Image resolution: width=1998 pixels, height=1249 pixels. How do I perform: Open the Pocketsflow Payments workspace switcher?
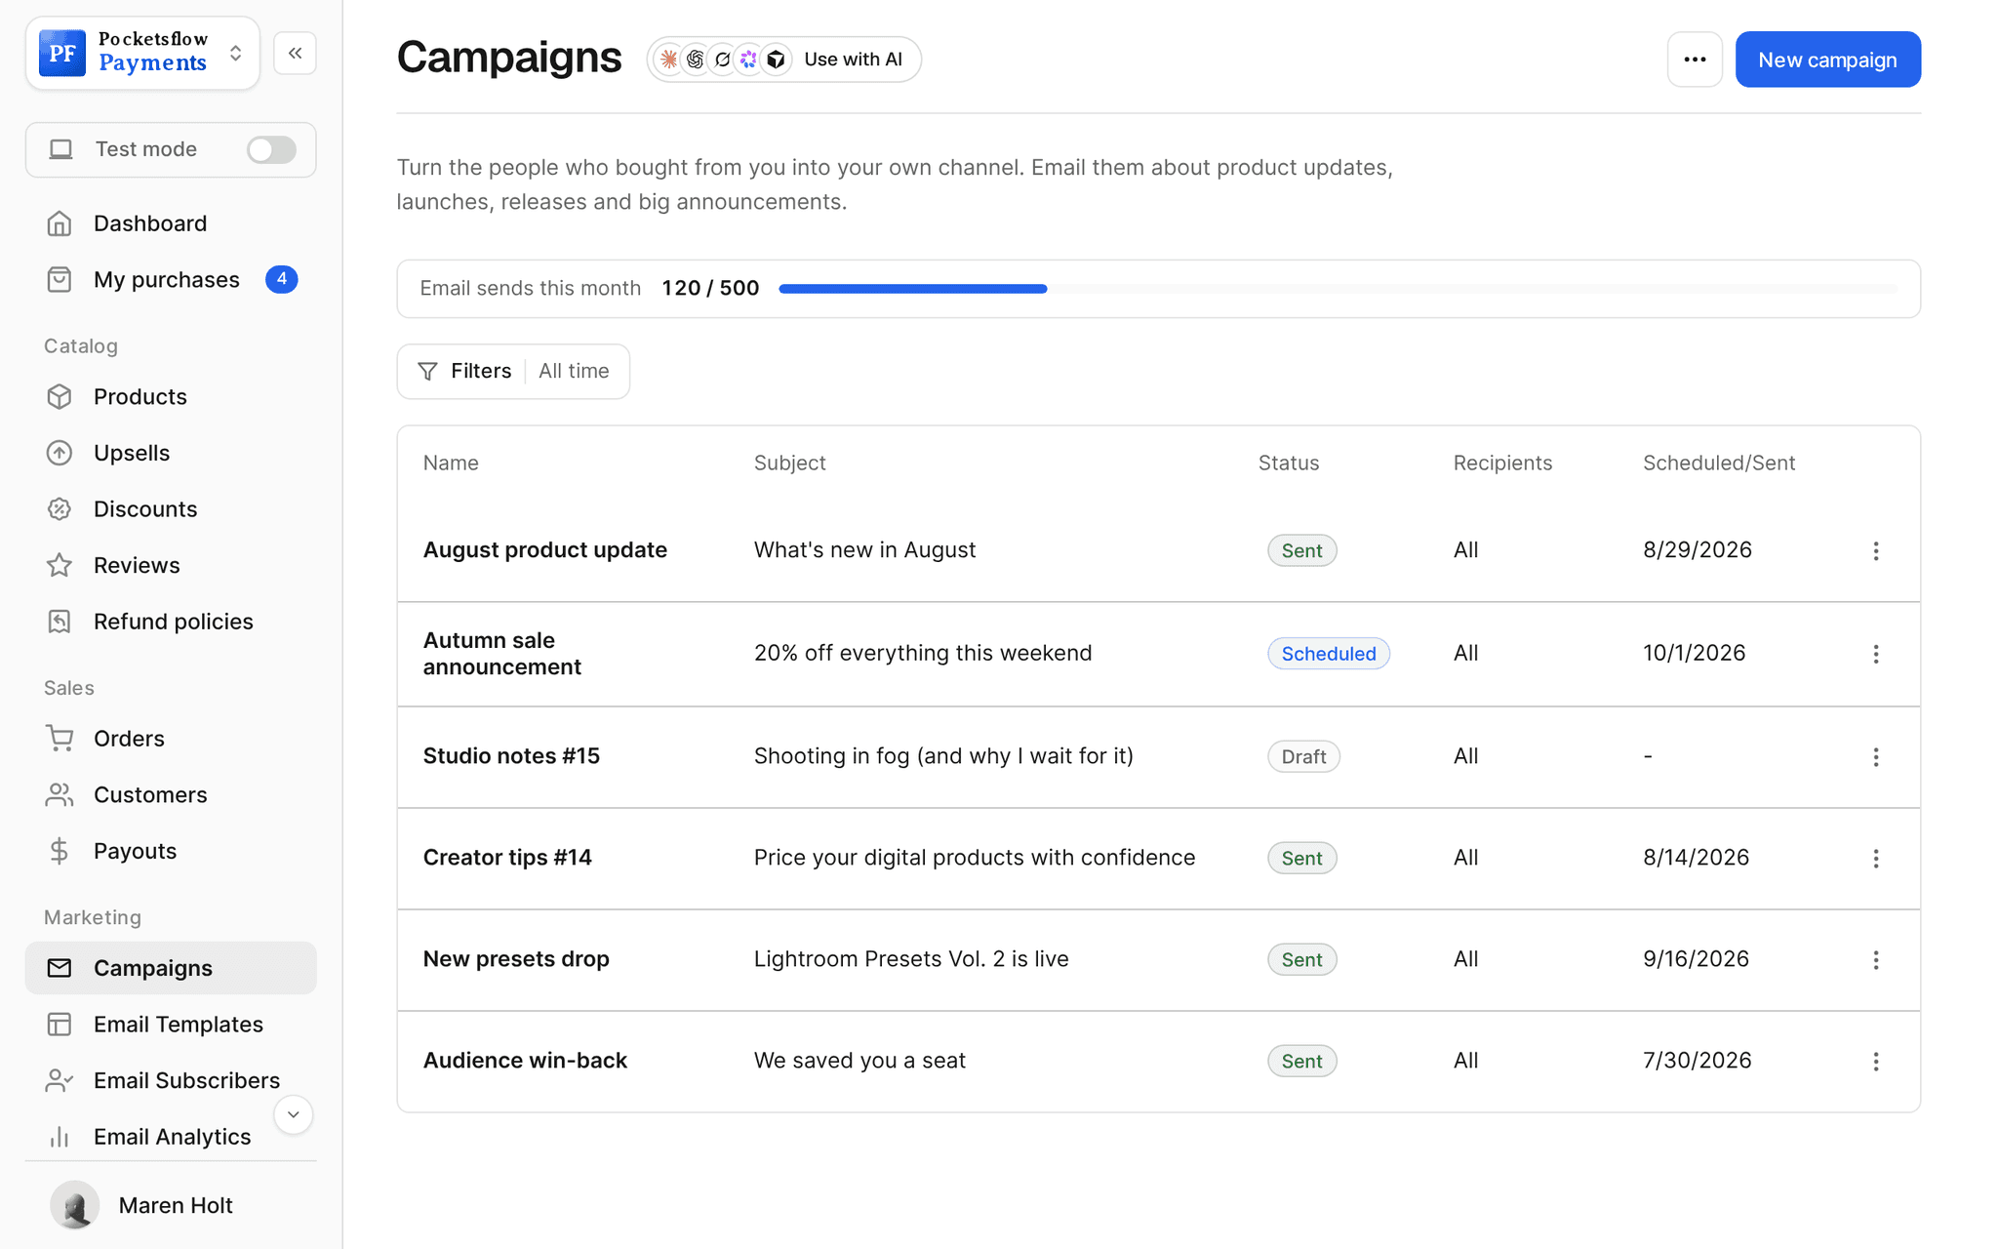[142, 54]
